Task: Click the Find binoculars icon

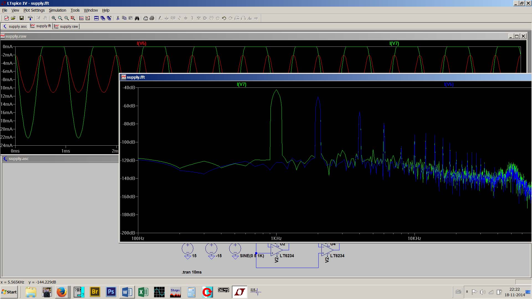Action: [x=137, y=18]
